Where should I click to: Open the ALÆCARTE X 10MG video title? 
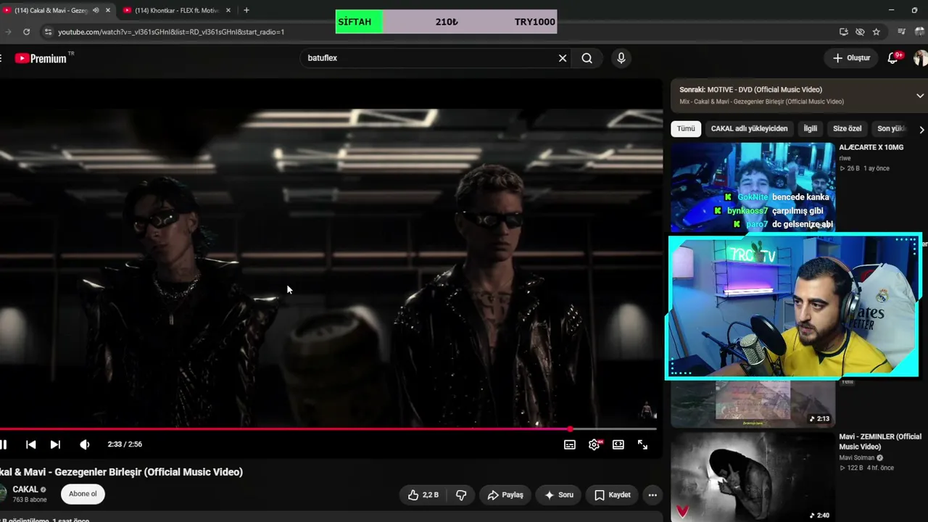tap(871, 147)
